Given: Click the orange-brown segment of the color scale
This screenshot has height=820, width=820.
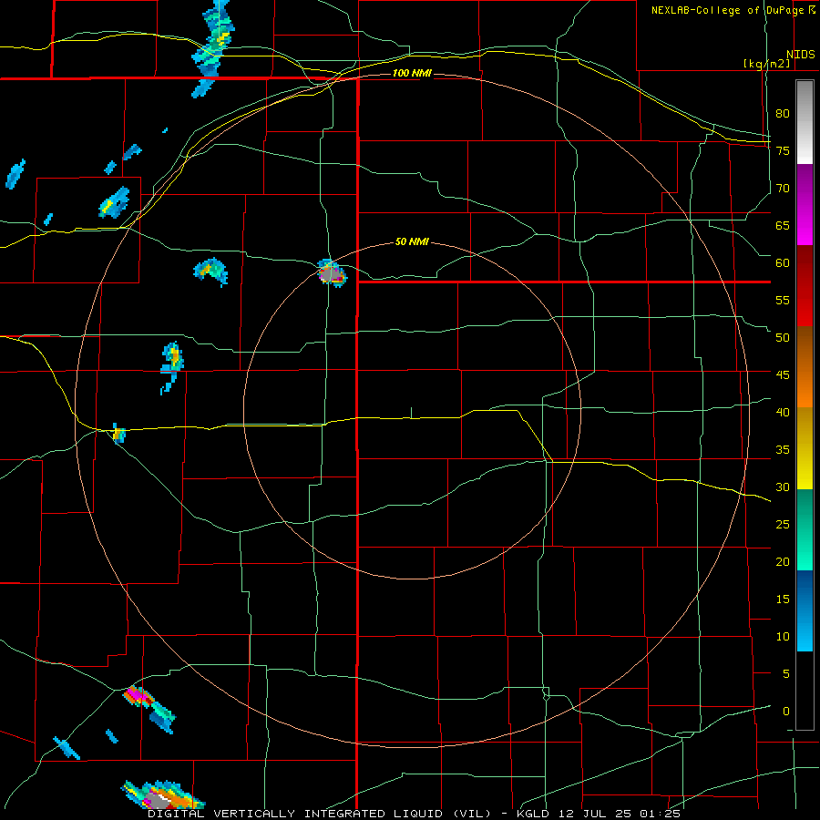Looking at the screenshot, I should pos(805,366).
